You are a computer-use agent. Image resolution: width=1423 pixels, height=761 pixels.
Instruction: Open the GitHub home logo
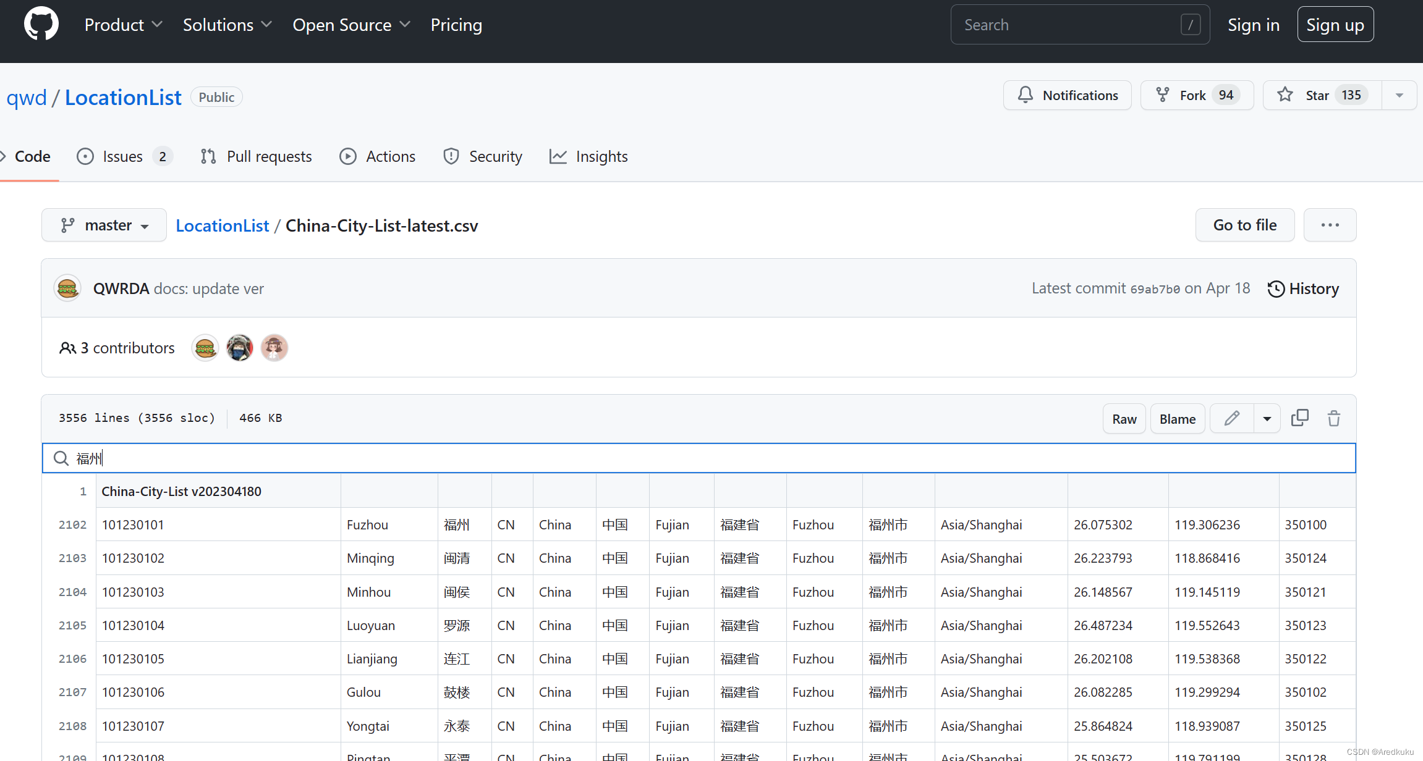tap(41, 25)
